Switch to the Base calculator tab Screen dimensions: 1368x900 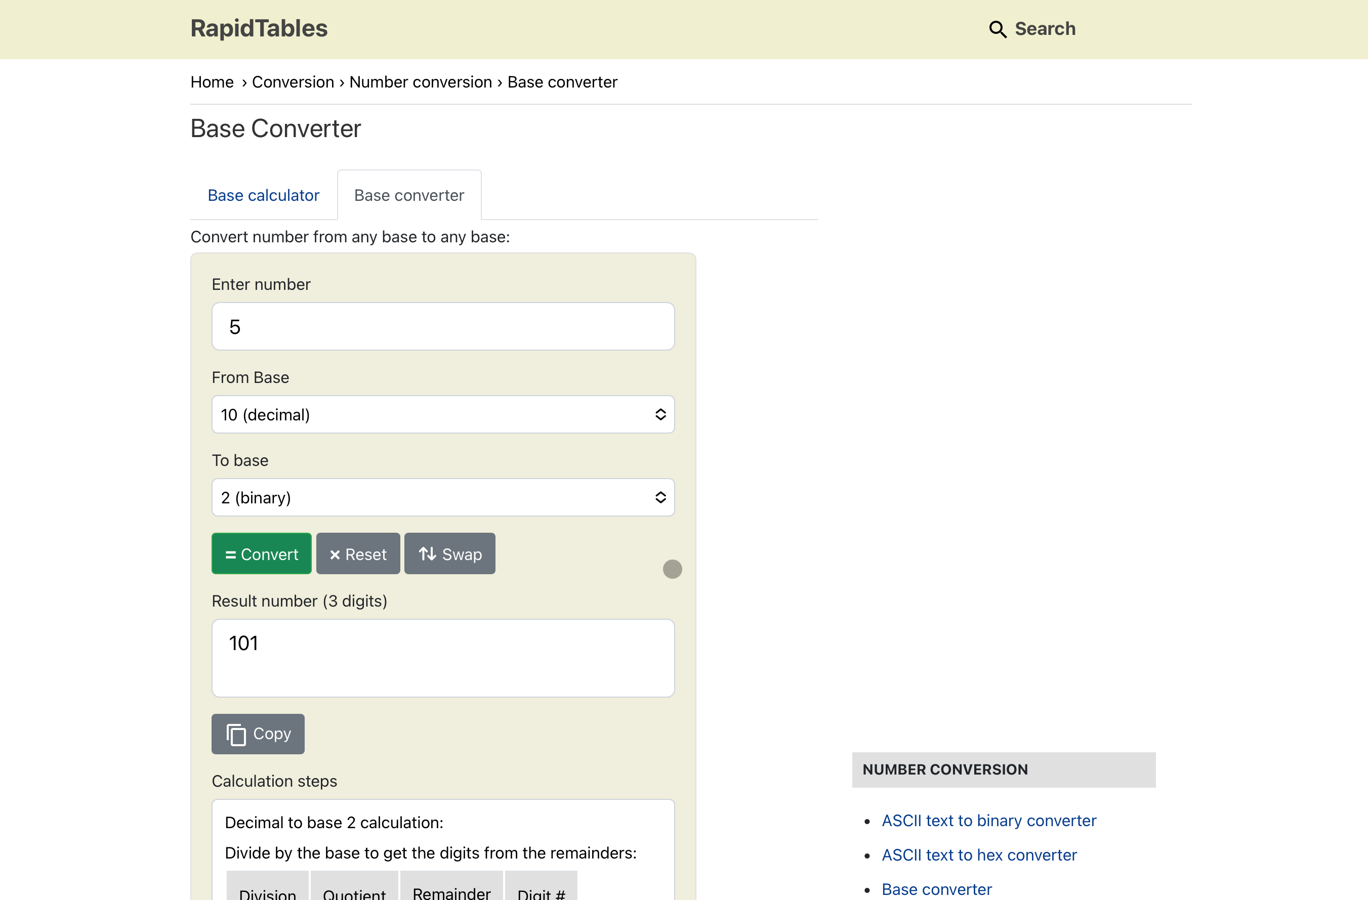point(263,195)
